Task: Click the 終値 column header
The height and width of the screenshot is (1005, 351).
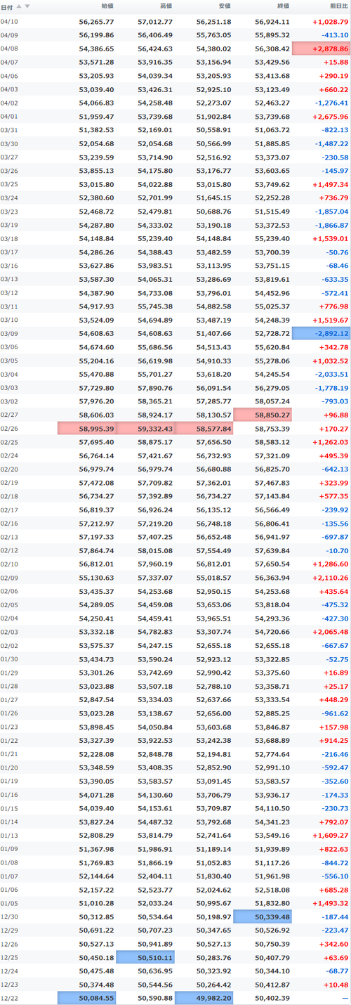Action: 283,6
